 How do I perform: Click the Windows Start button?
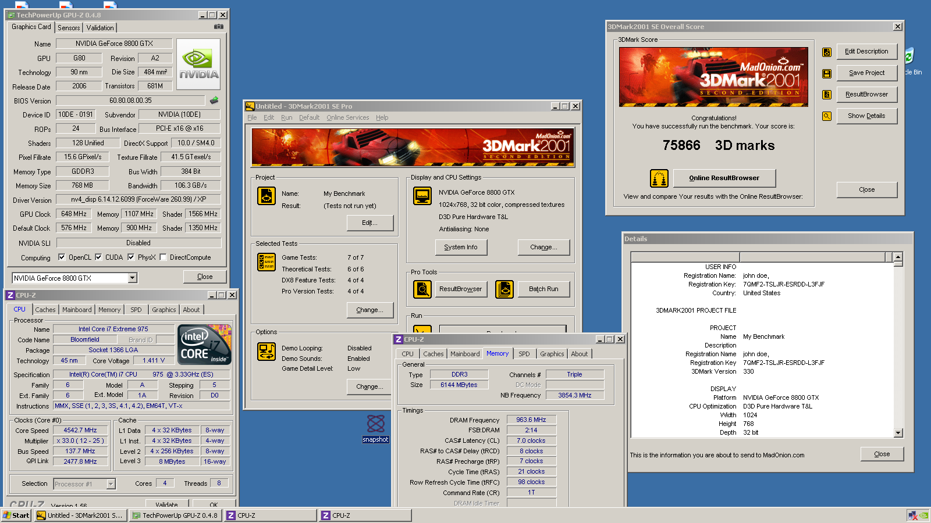[x=16, y=515]
